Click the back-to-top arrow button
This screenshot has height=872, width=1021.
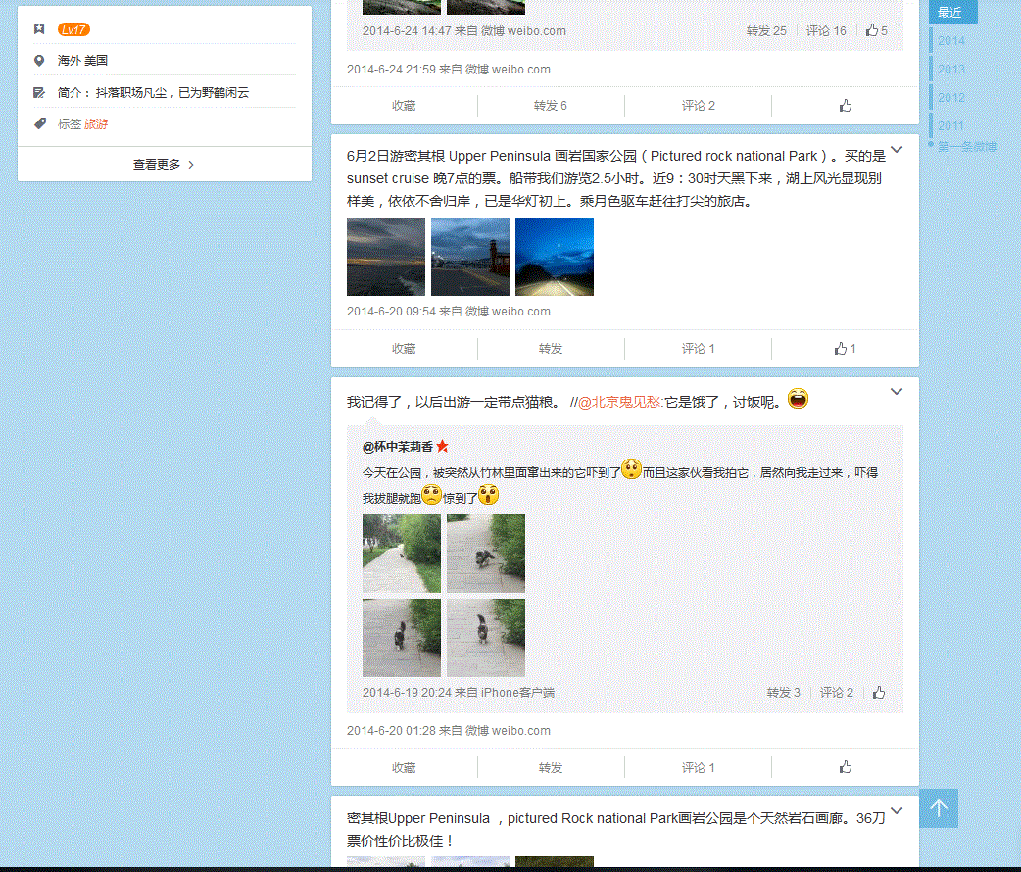tap(938, 808)
